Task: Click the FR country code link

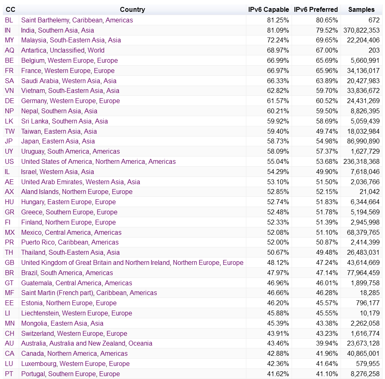Action: click(9, 71)
